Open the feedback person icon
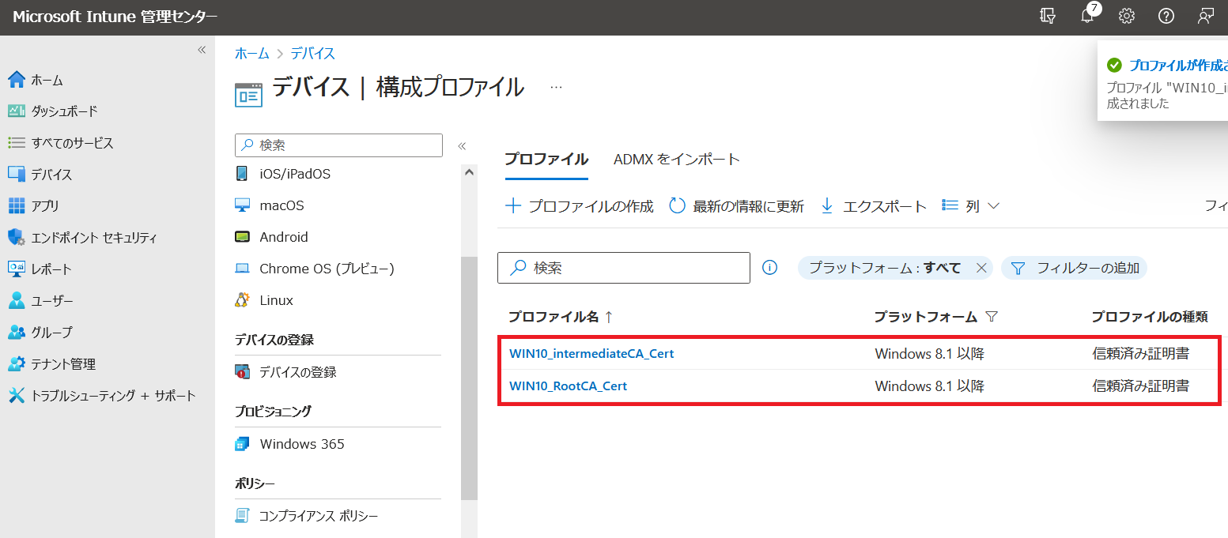 click(x=1206, y=17)
